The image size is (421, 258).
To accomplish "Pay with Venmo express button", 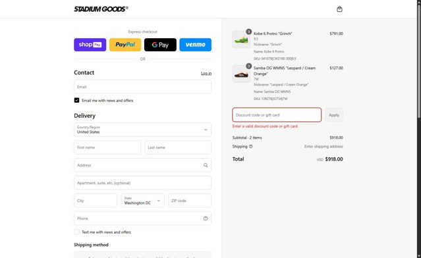I will point(195,45).
